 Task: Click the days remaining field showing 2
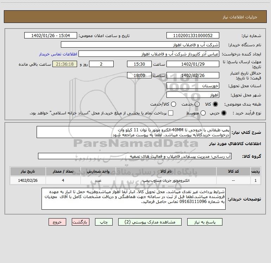[101, 64]
